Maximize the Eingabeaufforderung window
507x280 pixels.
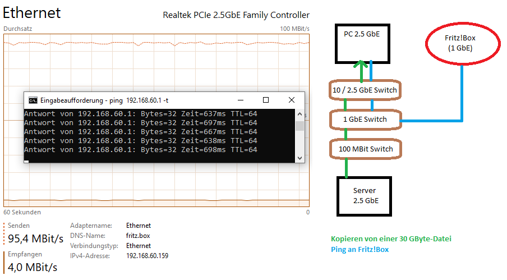tap(266, 100)
